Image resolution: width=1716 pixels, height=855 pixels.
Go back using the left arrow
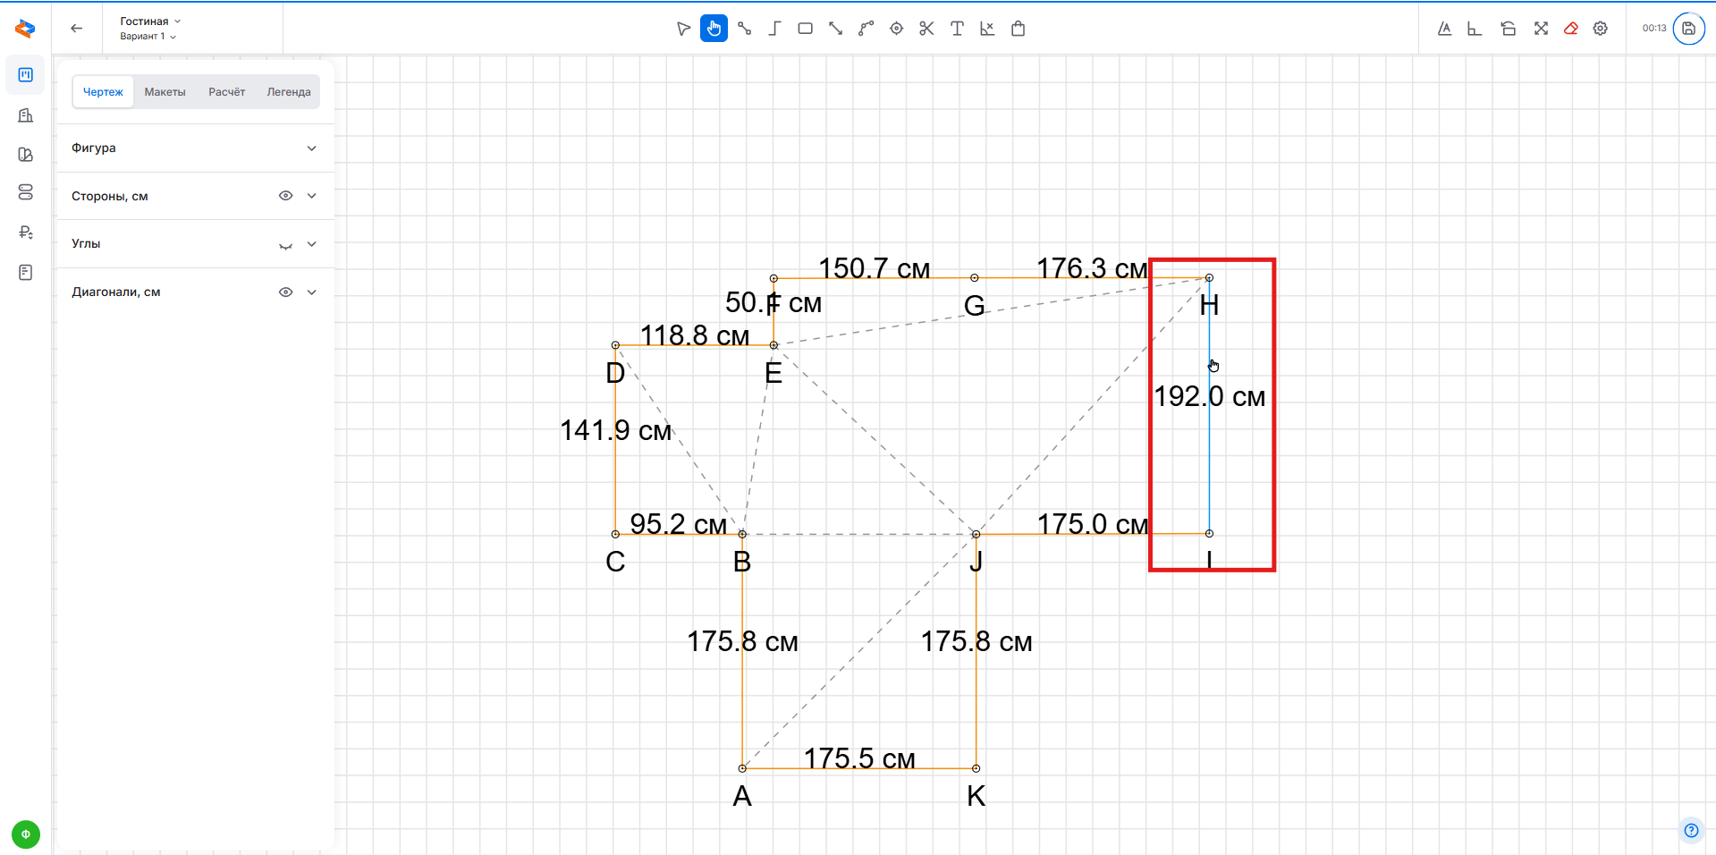[77, 29]
